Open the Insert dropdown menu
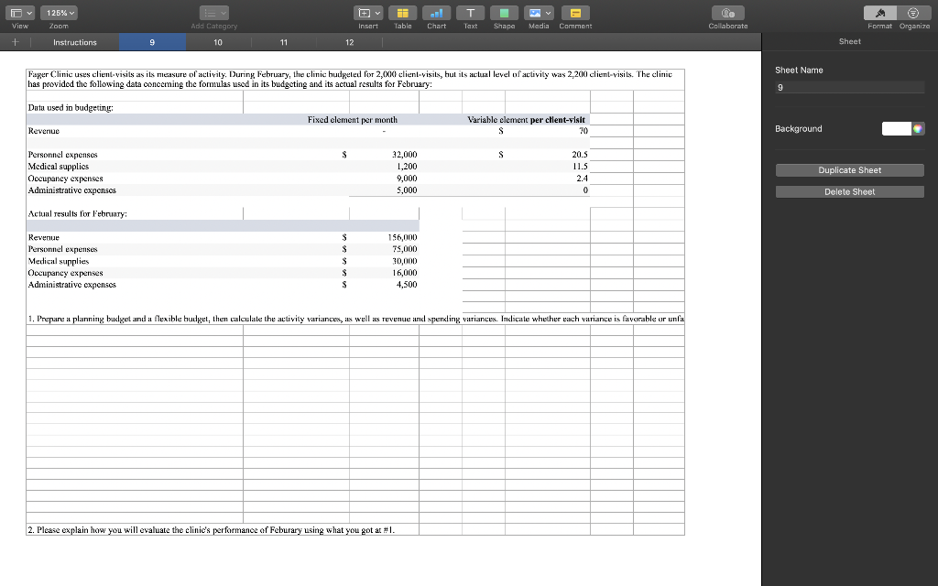Image resolution: width=938 pixels, height=586 pixels. 367,14
